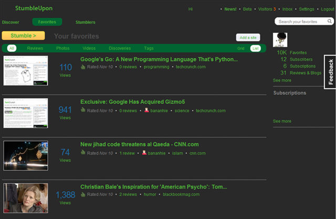Switch to Grid view

[x=240, y=48]
